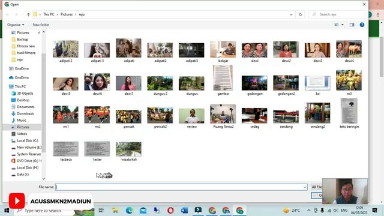Open Local Disk (C:) in sidebar
The image size is (384, 216).
28,140
